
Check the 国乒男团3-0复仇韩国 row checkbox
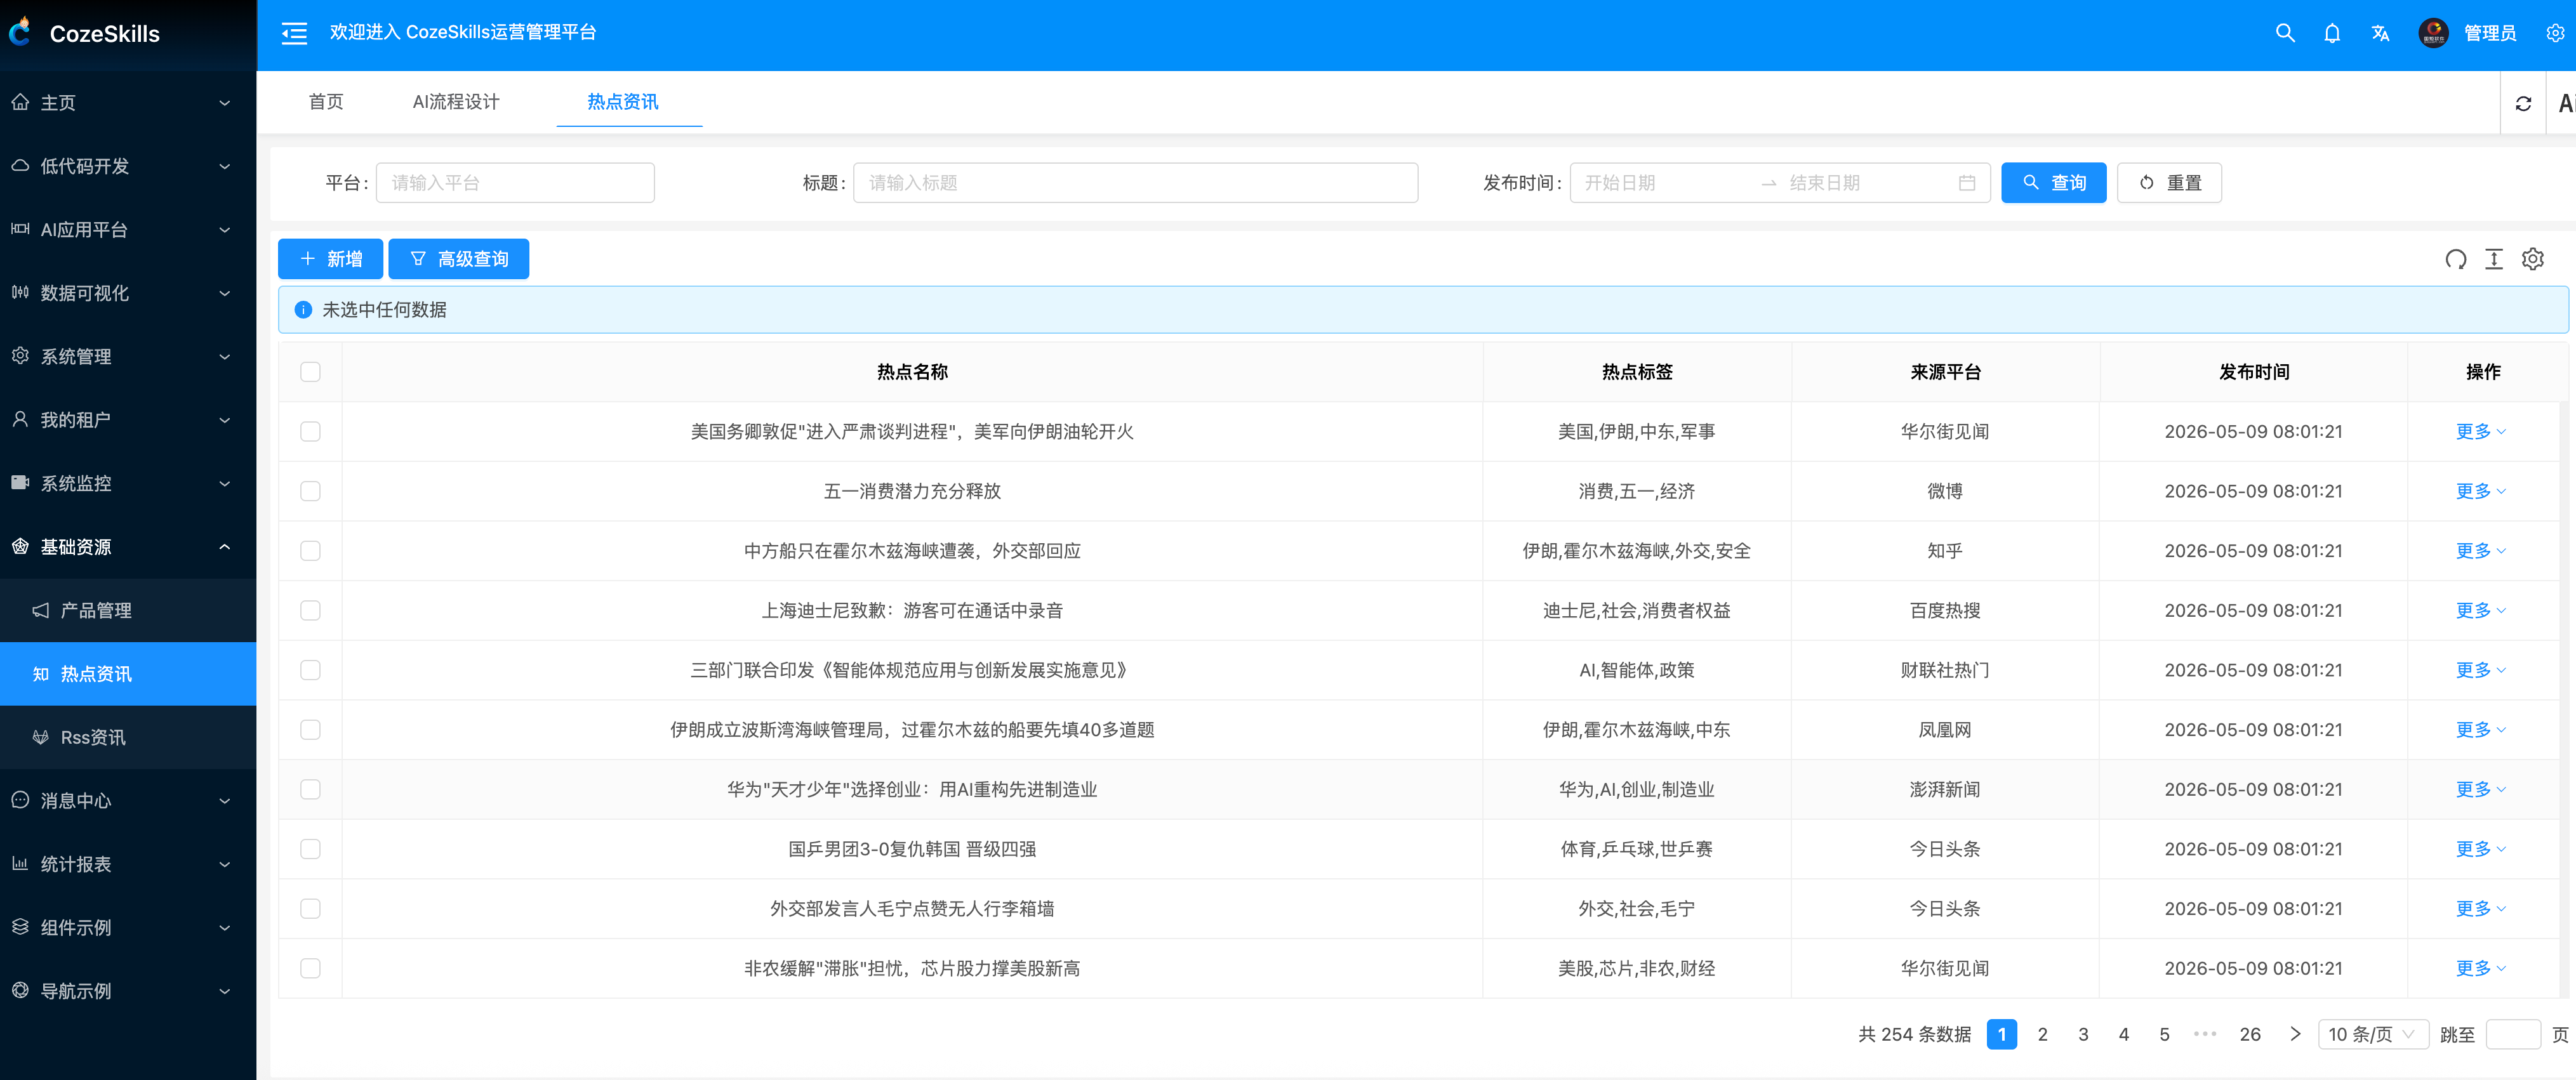click(310, 849)
